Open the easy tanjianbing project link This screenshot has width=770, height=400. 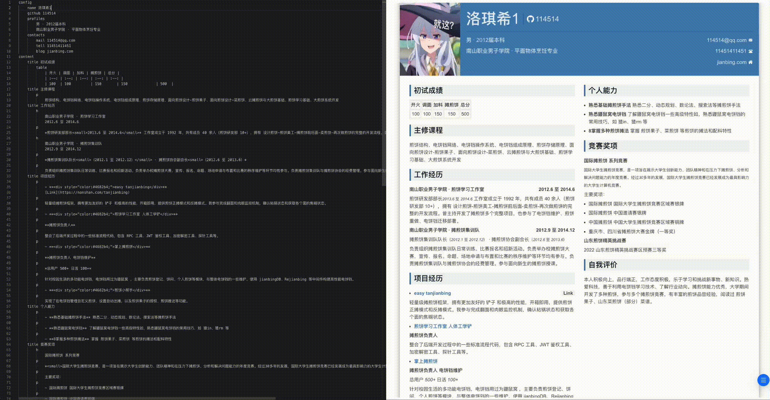[432, 293]
